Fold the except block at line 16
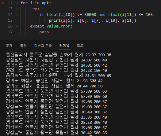The height and width of the screenshot is (136, 161). 17,27
